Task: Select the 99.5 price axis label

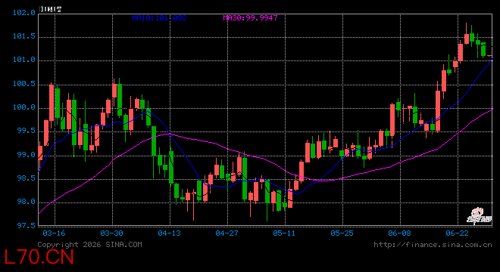Action: pyautogui.click(x=27, y=131)
